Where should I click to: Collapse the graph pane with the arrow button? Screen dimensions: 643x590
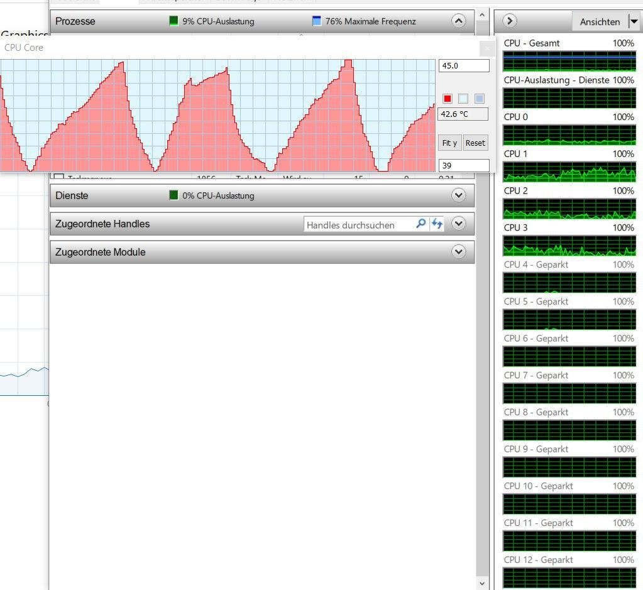[x=510, y=21]
